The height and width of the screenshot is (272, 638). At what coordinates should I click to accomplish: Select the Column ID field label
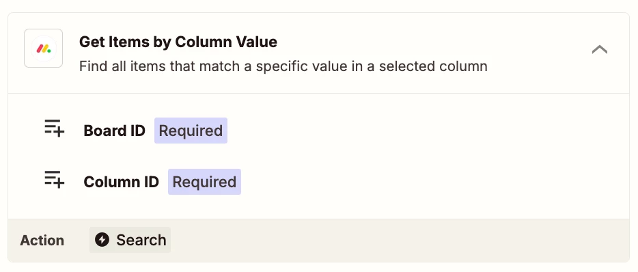(x=122, y=182)
